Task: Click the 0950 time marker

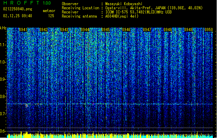Action: [x=209, y=30]
